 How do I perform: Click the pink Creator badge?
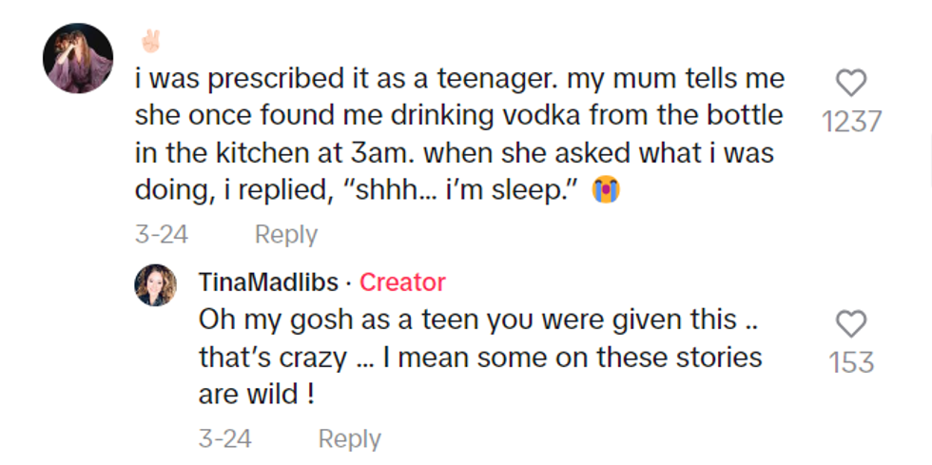pyautogui.click(x=402, y=282)
